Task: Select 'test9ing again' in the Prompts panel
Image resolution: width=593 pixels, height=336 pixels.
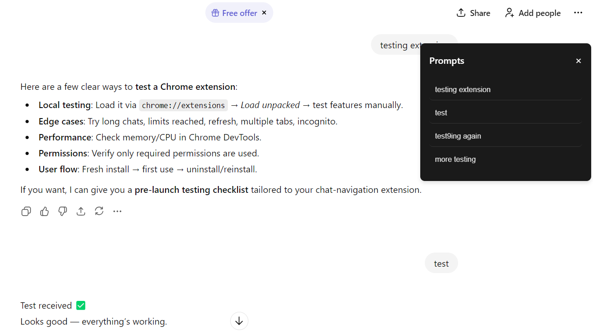Action: point(458,135)
